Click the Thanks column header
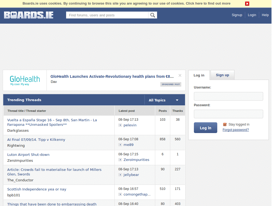275x206 pixels. [178, 111]
